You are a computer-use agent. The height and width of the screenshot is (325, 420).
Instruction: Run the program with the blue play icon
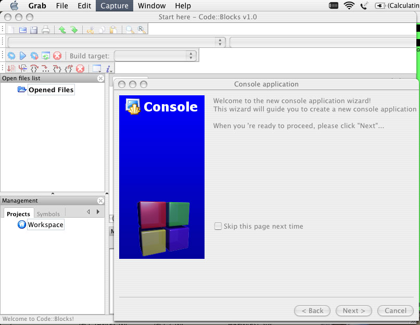pyautogui.click(x=22, y=55)
